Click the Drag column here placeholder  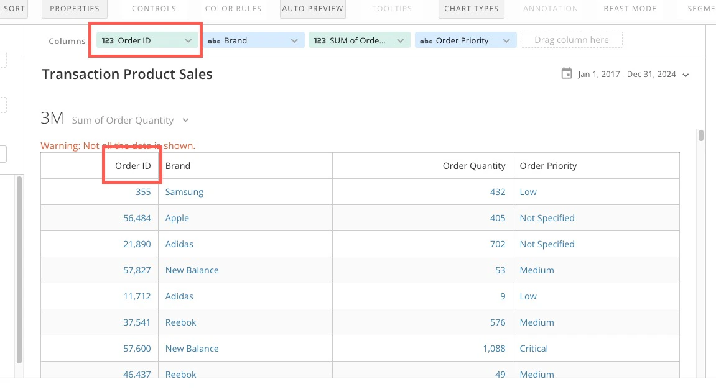[x=571, y=40]
